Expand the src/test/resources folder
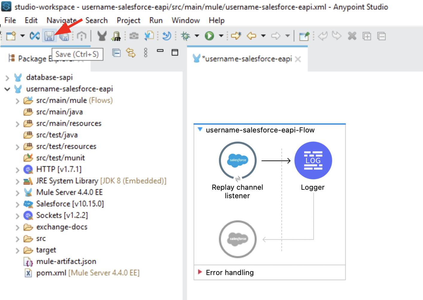423x300 pixels. [x=17, y=147]
